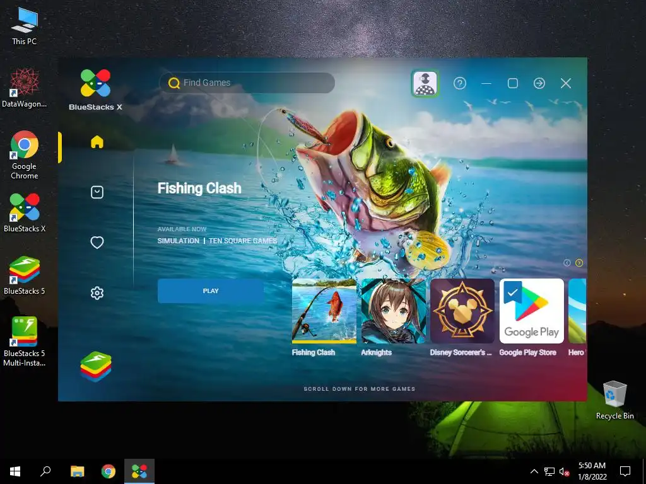Open the Home tab in BlueStacks X sidebar
Screen dimensions: 646x484
tap(97, 142)
